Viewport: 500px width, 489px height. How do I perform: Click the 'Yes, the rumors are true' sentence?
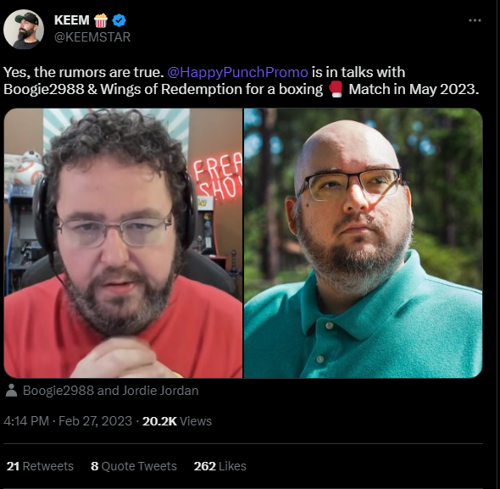[84, 72]
